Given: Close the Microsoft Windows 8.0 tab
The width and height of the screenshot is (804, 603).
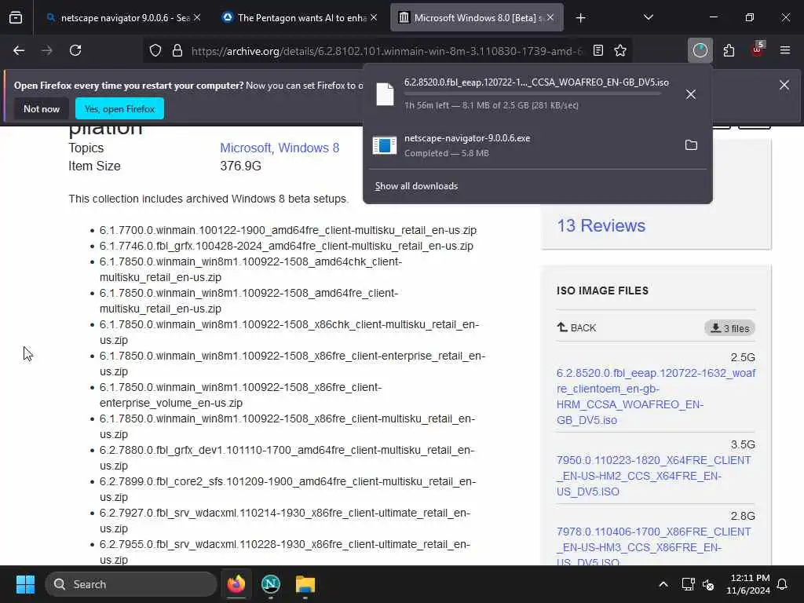Looking at the screenshot, I should [x=550, y=17].
